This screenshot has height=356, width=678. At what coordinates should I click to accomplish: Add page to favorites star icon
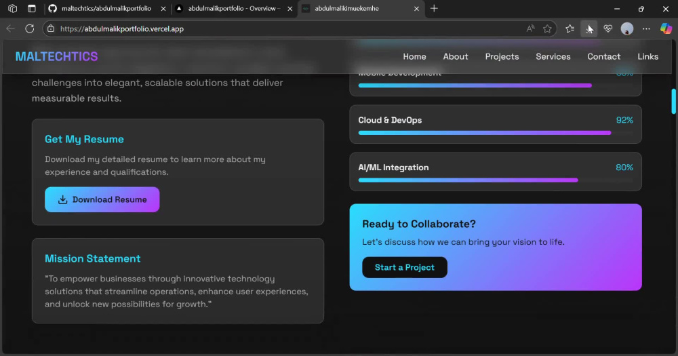pos(547,28)
